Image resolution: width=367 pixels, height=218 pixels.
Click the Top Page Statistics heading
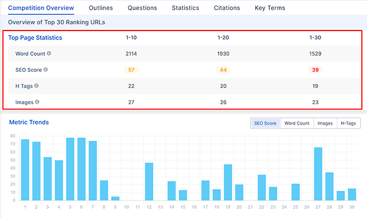click(35, 38)
